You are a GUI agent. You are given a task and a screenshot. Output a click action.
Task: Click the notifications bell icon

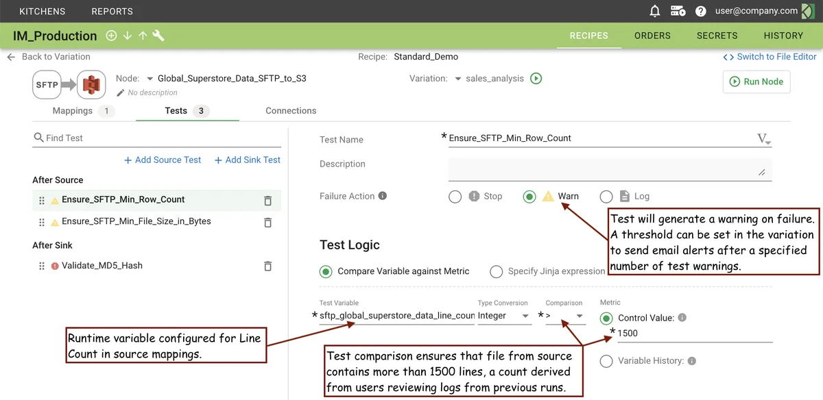[x=655, y=11]
